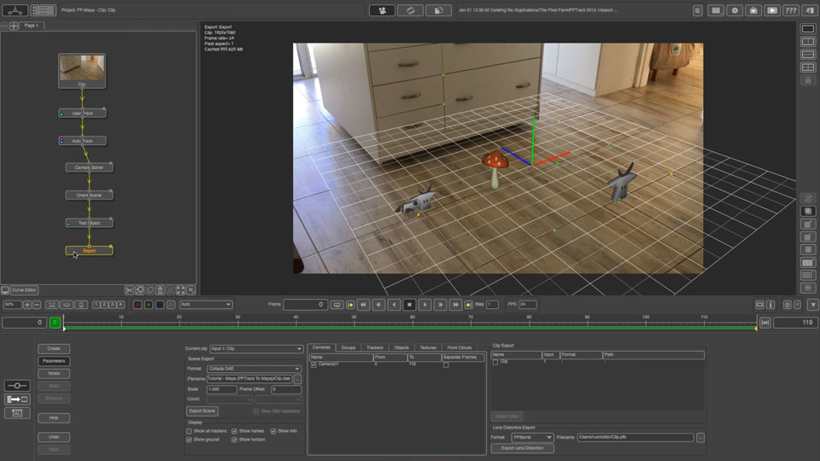Switch to the Textures tab
This screenshot has height=461, width=820.
(428, 347)
